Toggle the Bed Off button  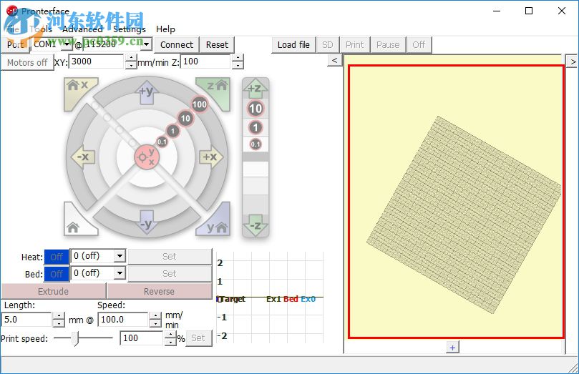[x=57, y=274]
